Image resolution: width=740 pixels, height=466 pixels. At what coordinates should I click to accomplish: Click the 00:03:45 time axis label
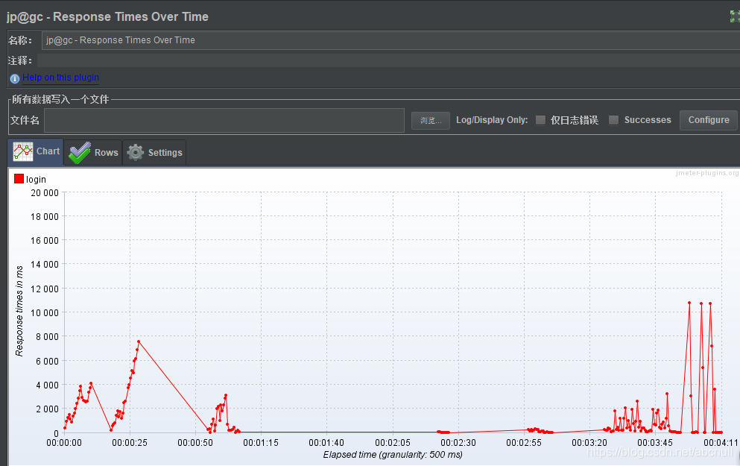(655, 443)
